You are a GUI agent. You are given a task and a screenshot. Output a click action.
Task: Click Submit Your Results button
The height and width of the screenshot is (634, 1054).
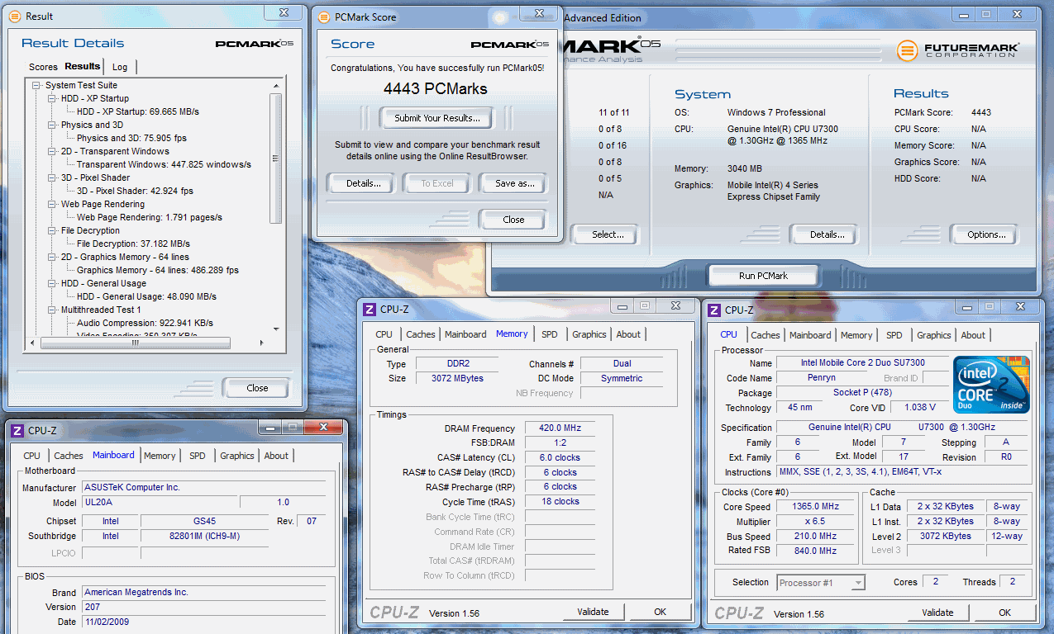coord(436,118)
